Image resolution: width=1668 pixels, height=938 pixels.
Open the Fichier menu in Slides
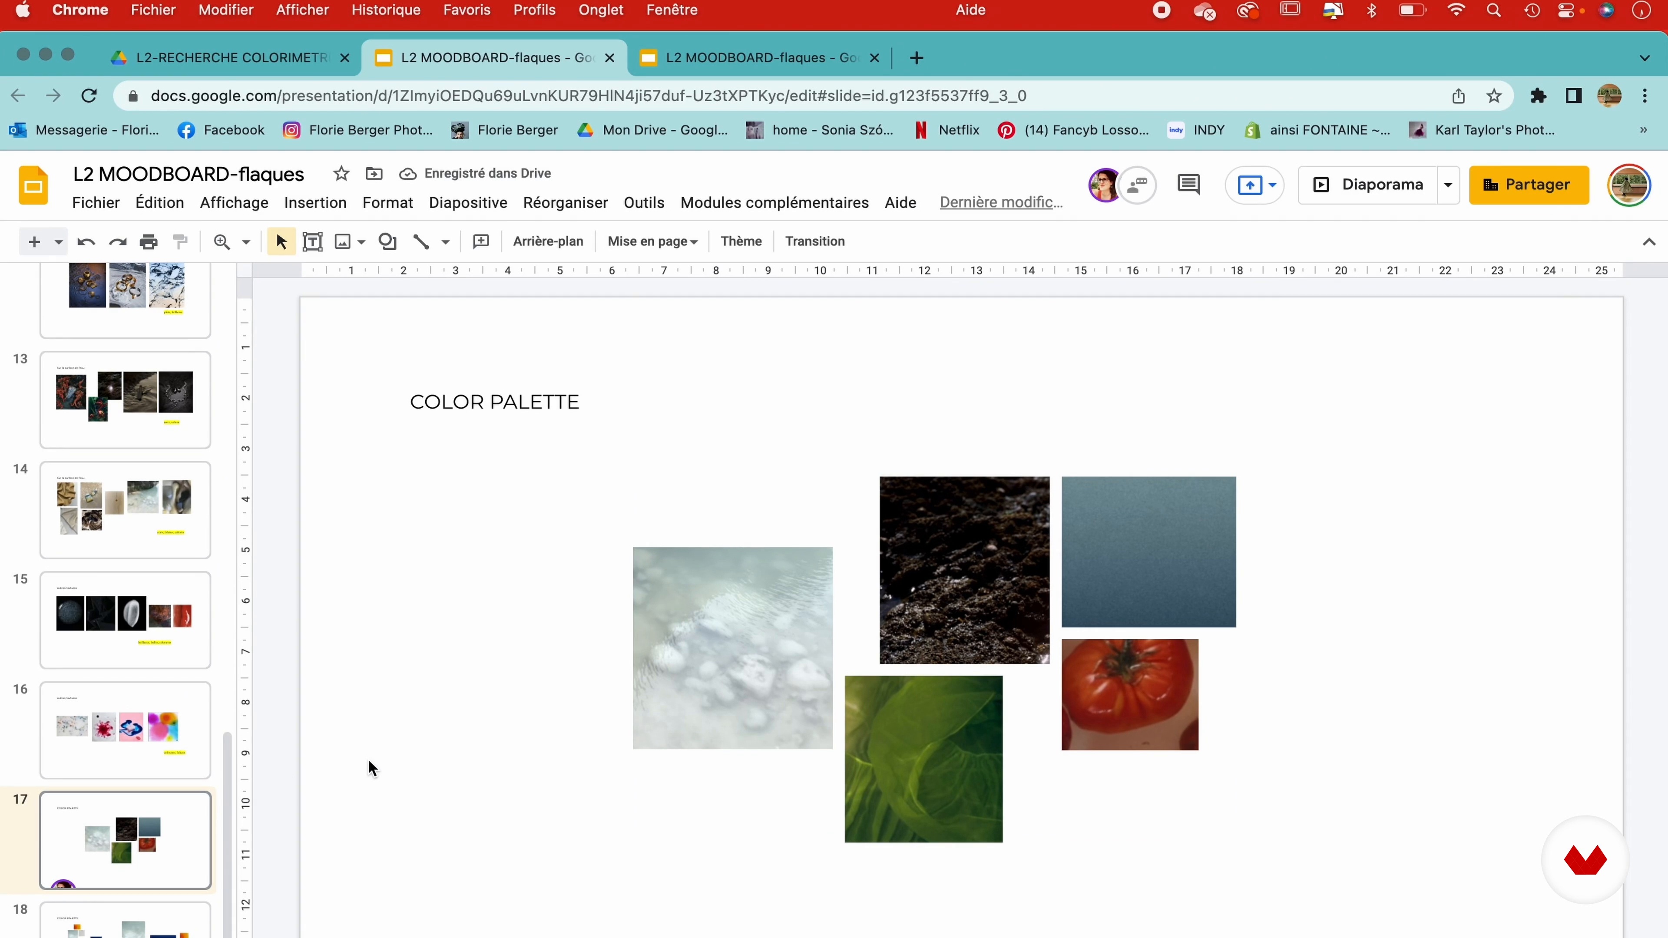(96, 203)
